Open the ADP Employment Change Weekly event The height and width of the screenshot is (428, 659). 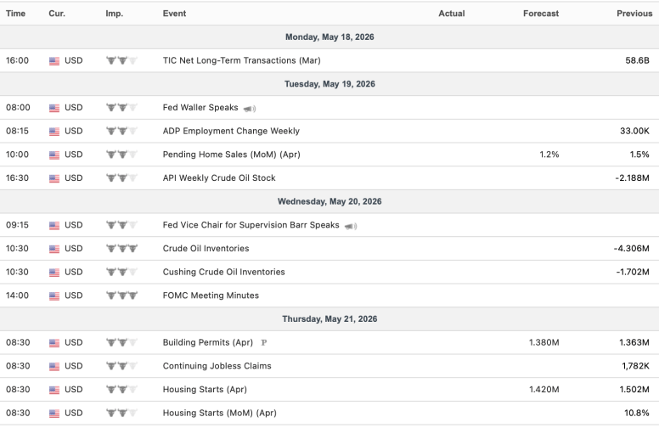[231, 131]
